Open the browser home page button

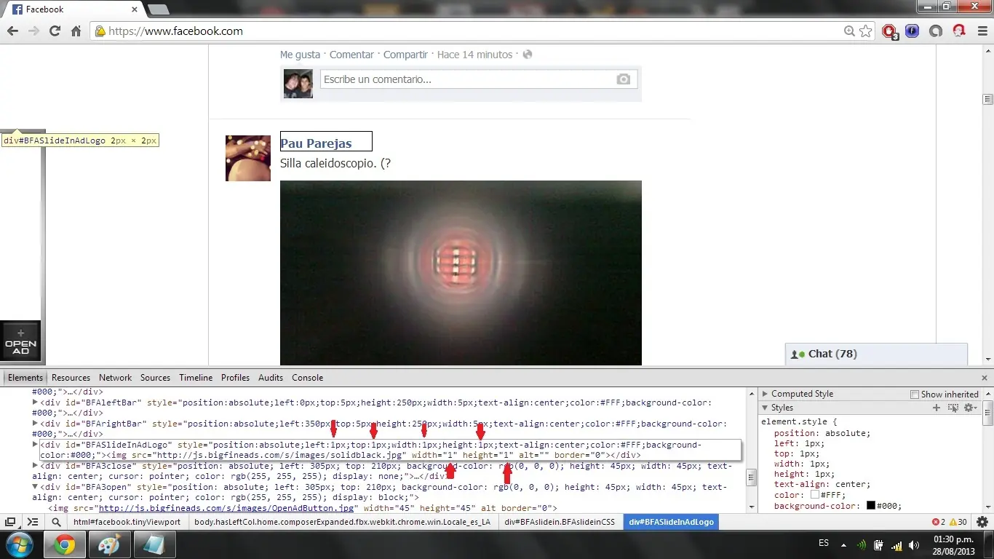[76, 31]
